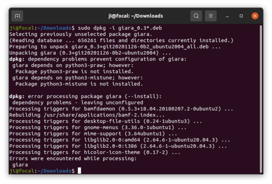Click the Errors were encountered while processing line
This screenshot has height=184, width=272.
coord(73,159)
